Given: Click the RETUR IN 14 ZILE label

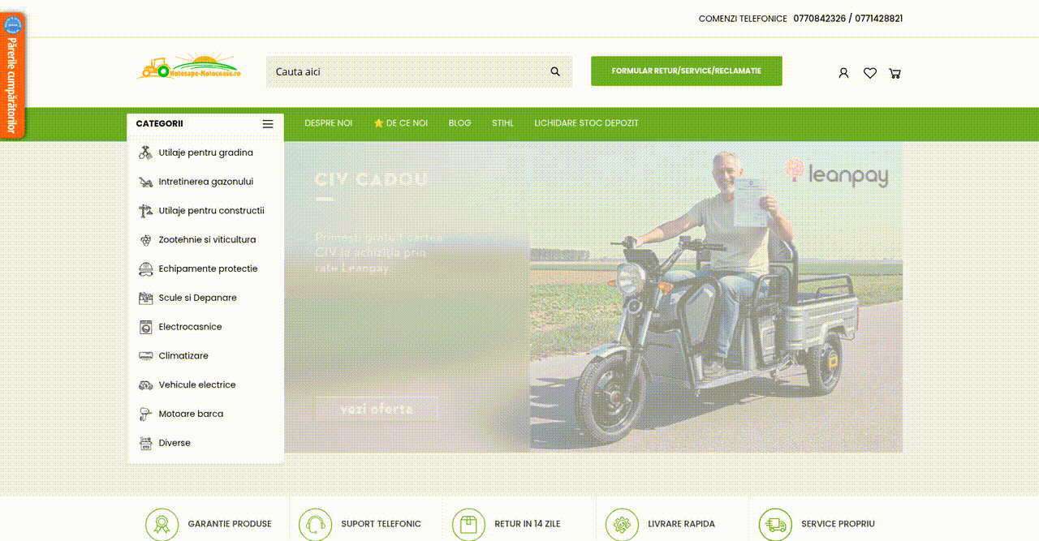Looking at the screenshot, I should [x=528, y=524].
